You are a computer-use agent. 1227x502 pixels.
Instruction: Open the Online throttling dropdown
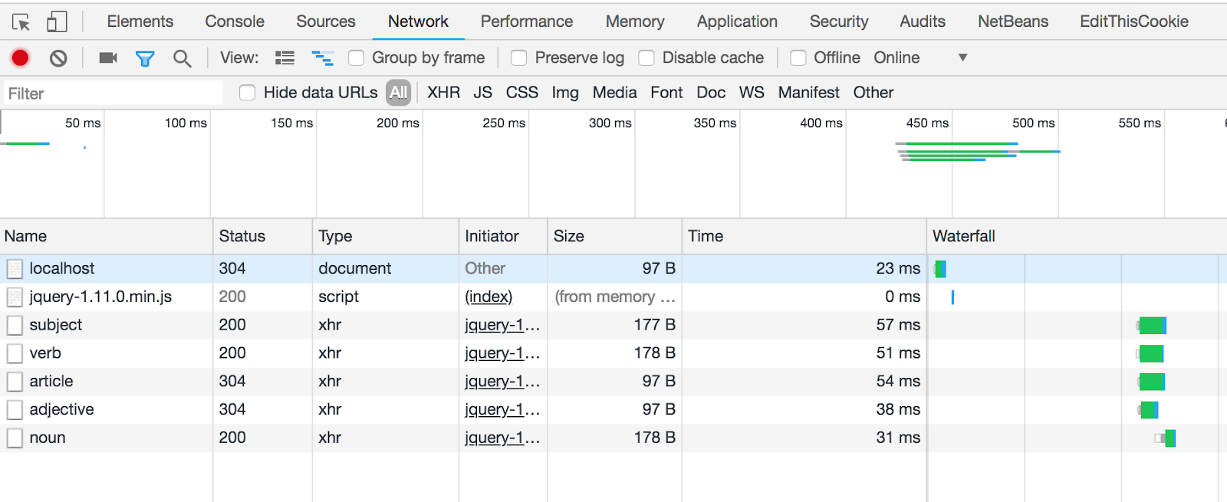point(920,57)
